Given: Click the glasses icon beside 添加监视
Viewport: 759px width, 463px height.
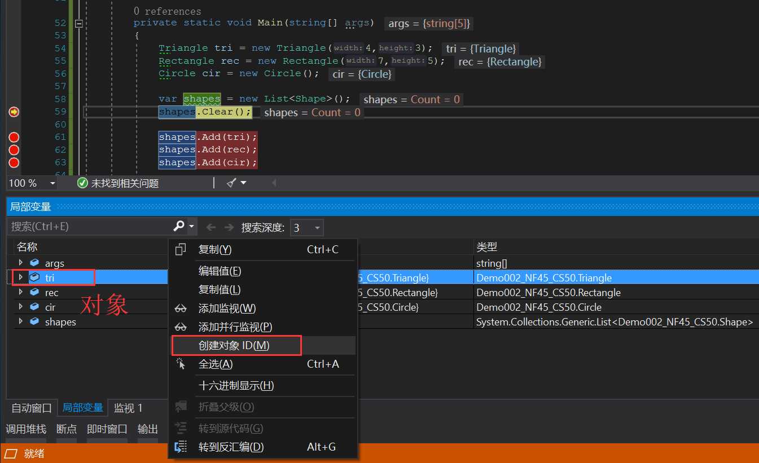Looking at the screenshot, I should coord(181,309).
